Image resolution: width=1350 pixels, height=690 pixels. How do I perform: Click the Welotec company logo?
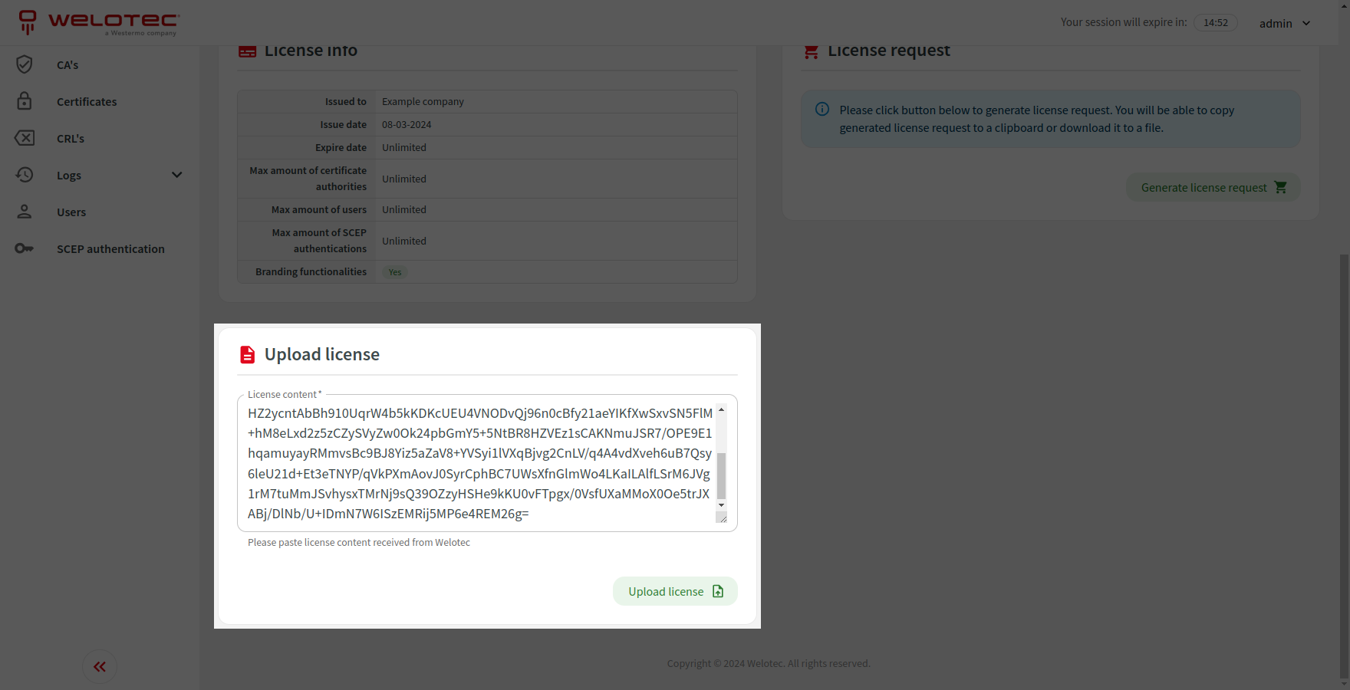tap(98, 22)
